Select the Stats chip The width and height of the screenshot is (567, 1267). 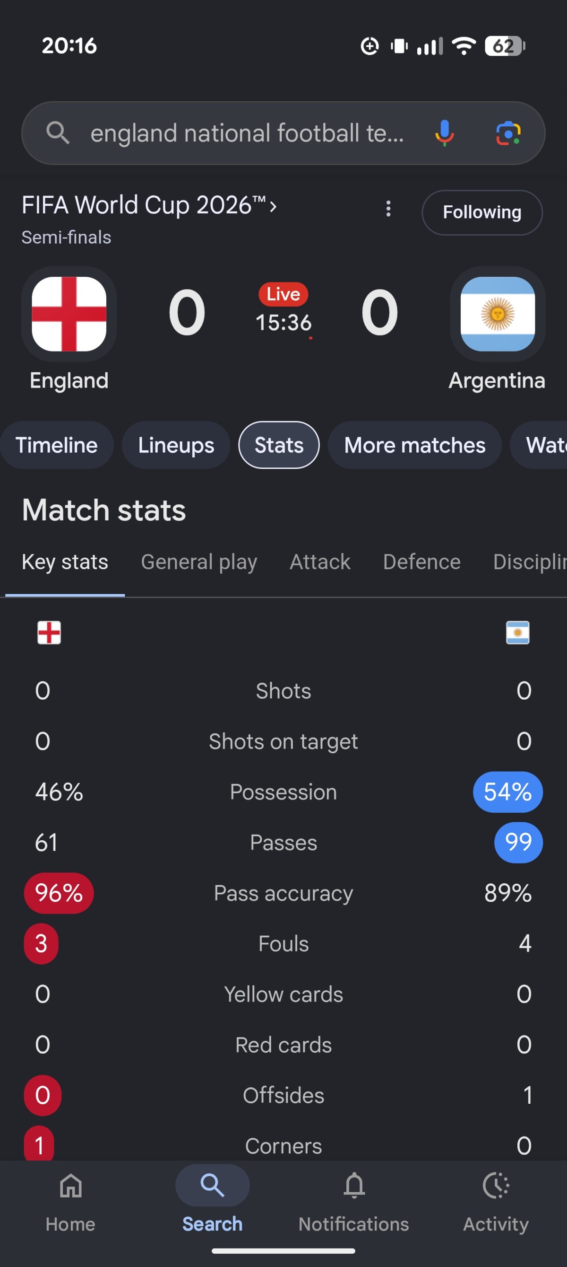pos(279,445)
